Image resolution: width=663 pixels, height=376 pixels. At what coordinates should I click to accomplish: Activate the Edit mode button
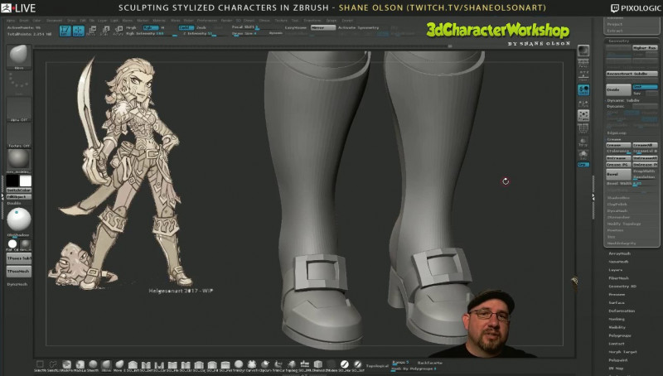point(65,31)
